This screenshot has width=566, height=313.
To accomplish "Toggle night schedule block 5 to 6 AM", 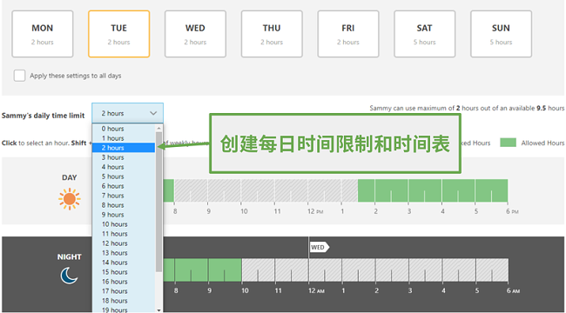I will (492, 270).
